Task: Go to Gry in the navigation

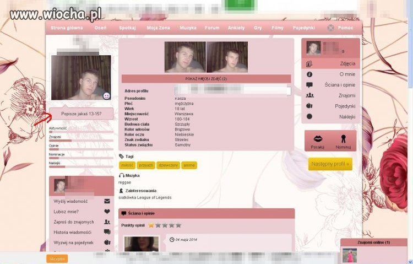Action: (x=258, y=28)
